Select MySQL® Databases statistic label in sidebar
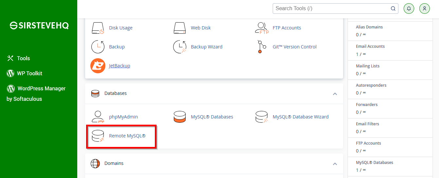This screenshot has height=178, width=439. pos(375,162)
